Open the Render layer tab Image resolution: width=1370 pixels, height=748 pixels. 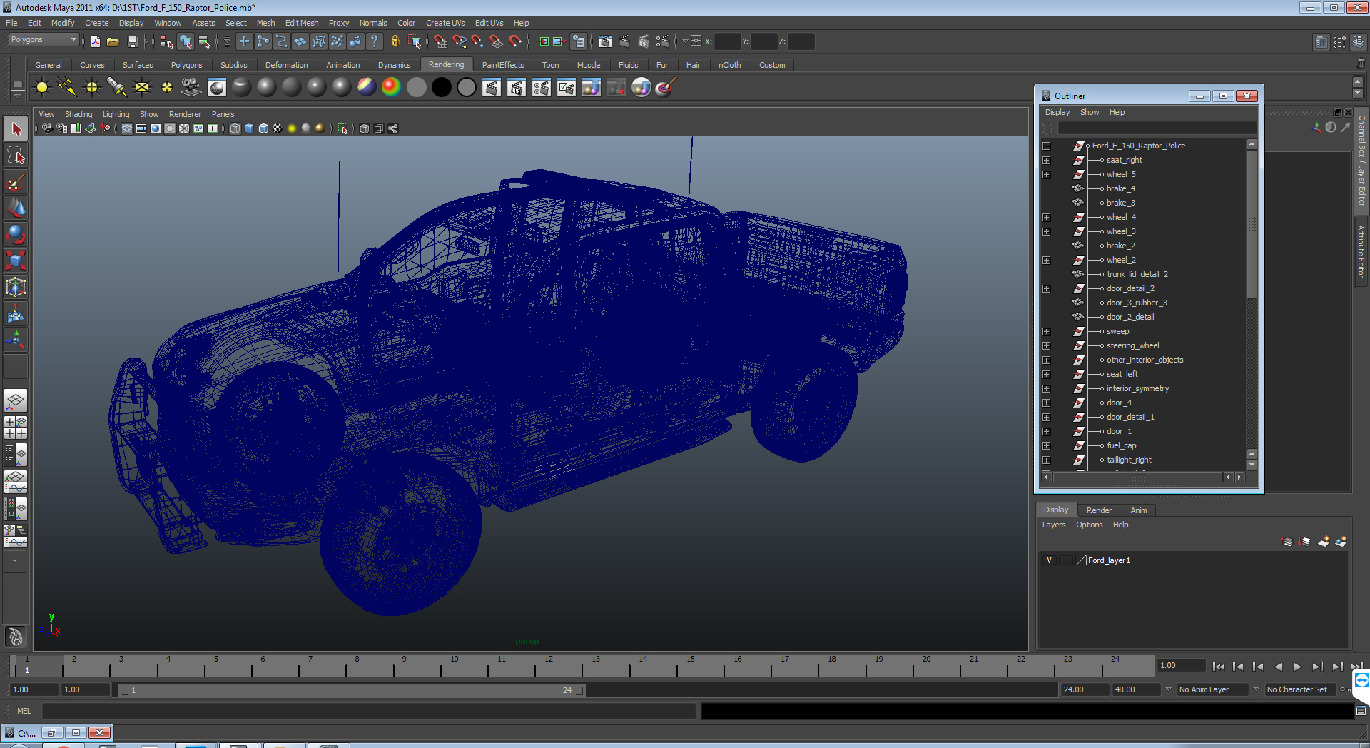(1099, 510)
